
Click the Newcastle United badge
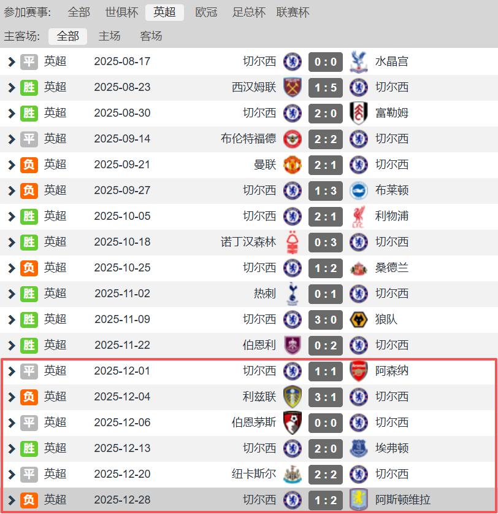click(x=293, y=474)
